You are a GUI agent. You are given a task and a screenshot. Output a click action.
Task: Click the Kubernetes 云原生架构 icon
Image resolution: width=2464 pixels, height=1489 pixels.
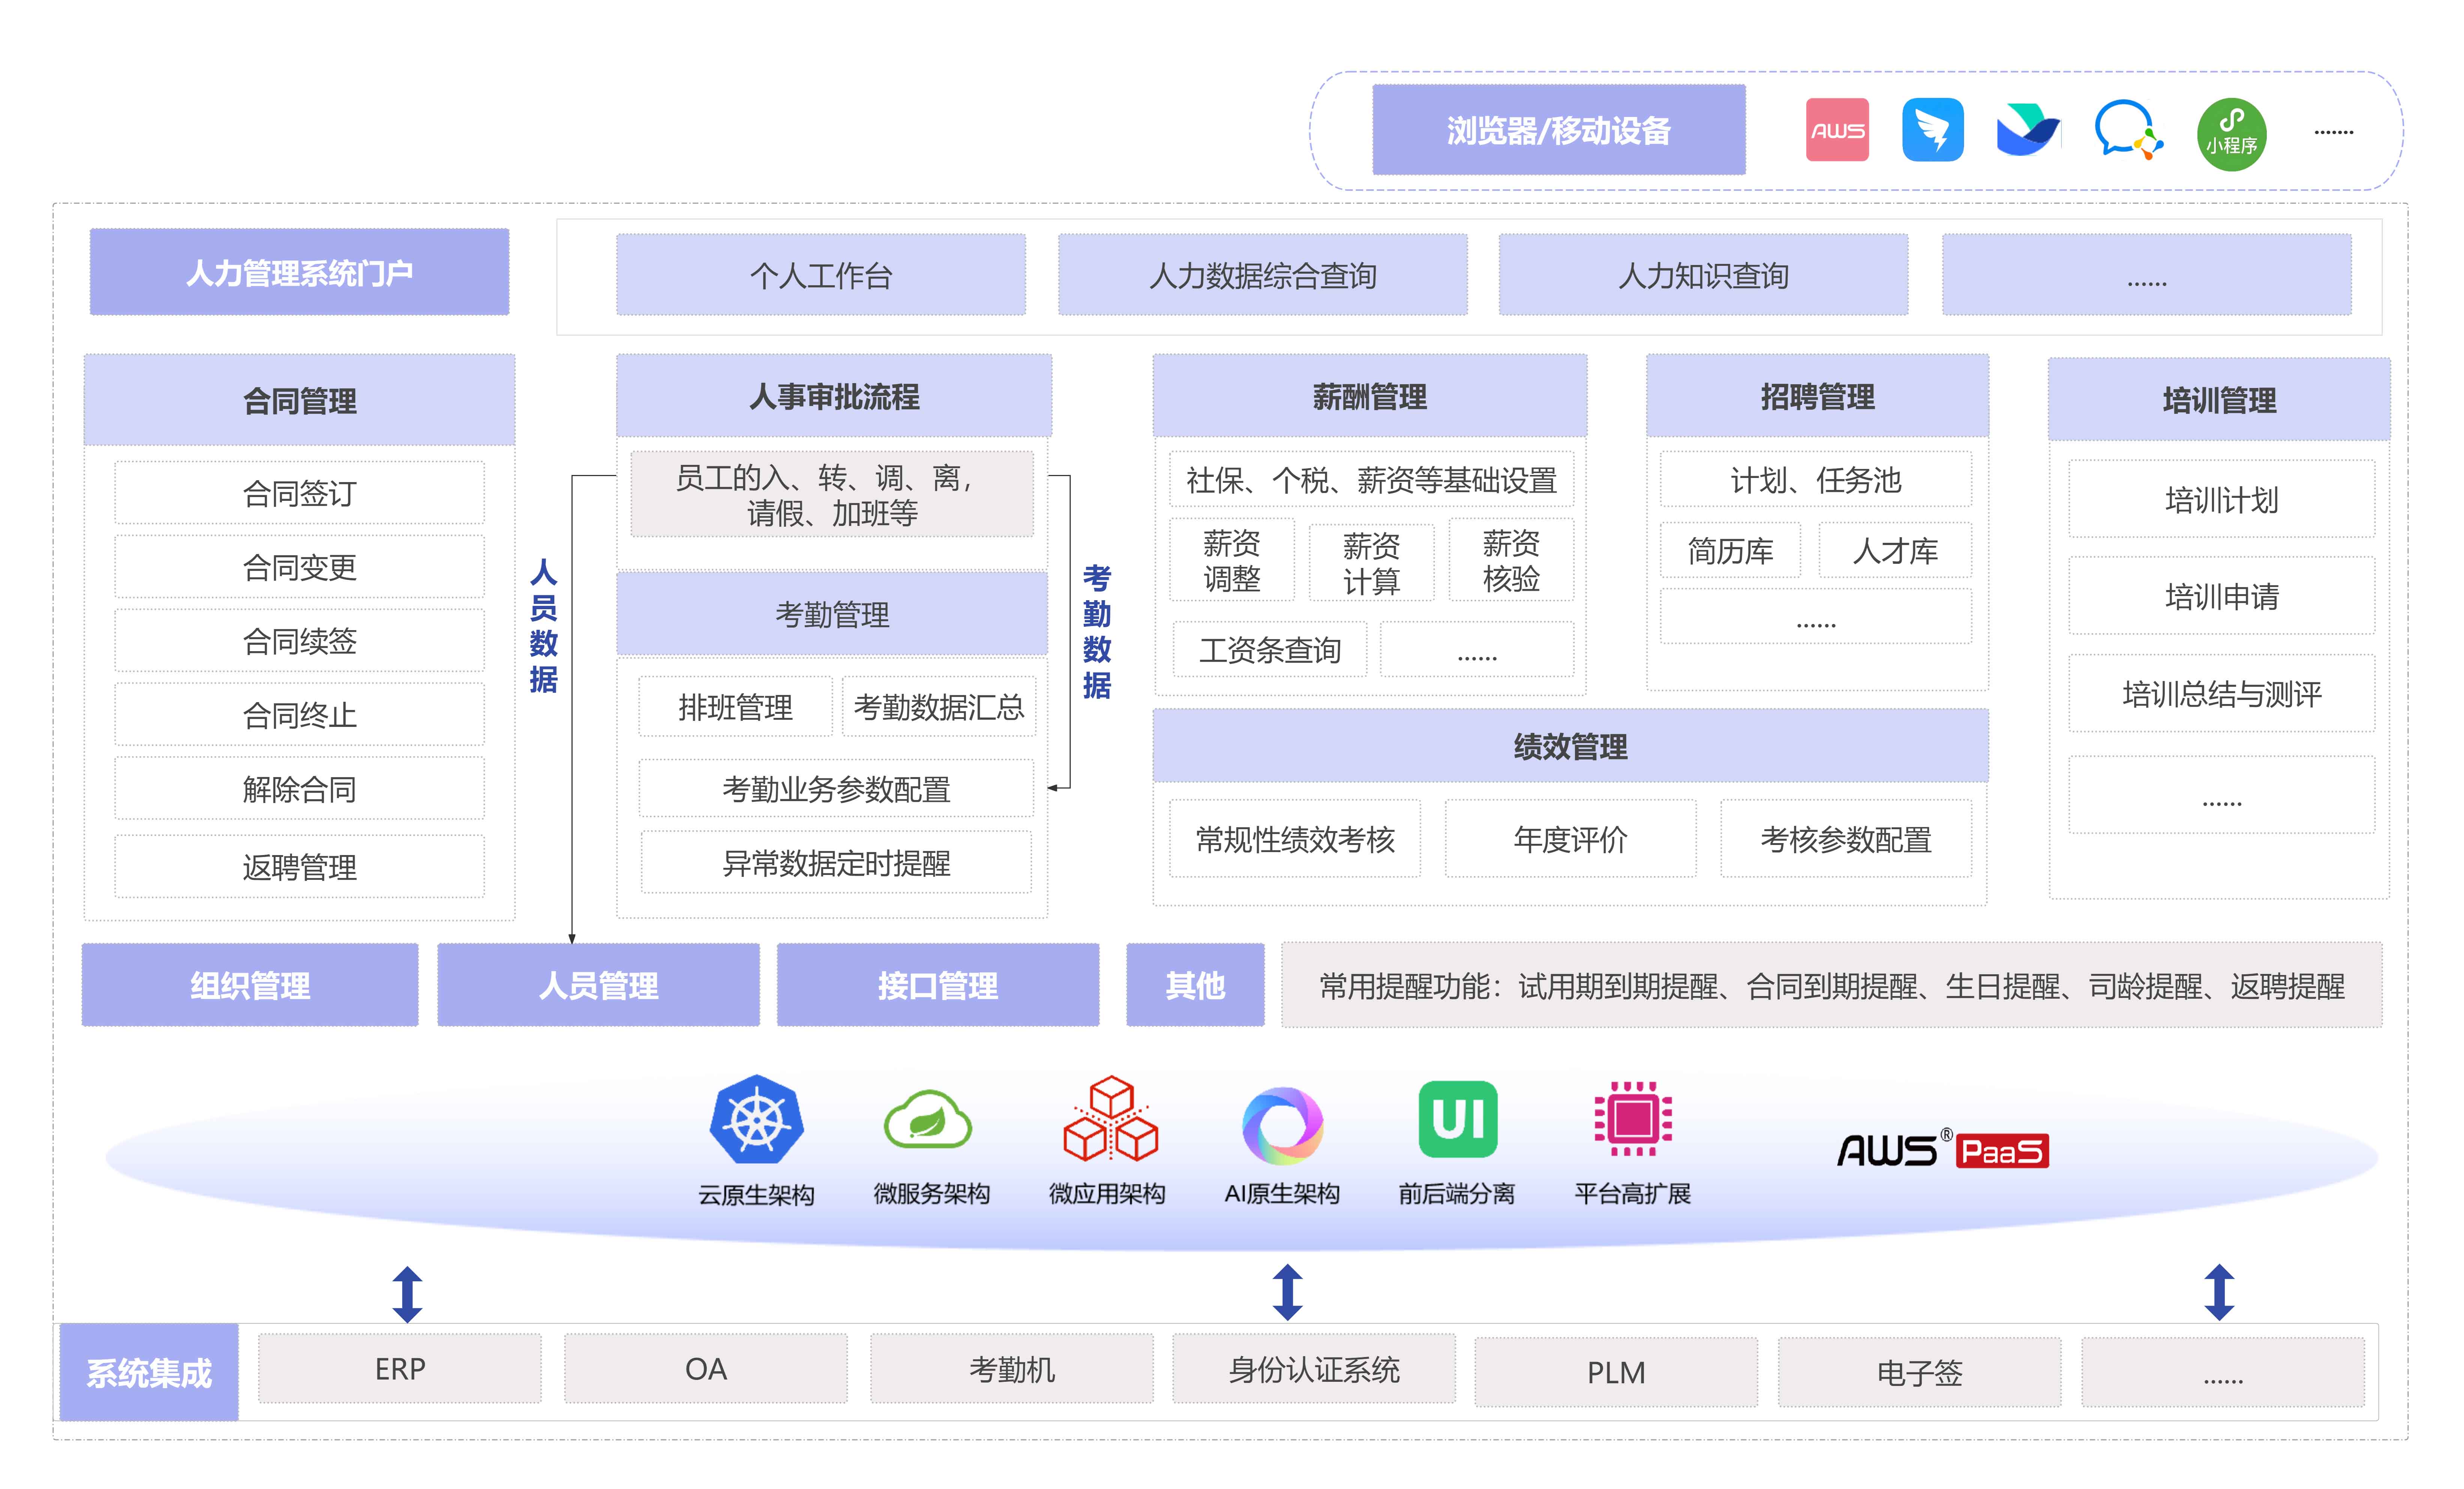[756, 1119]
